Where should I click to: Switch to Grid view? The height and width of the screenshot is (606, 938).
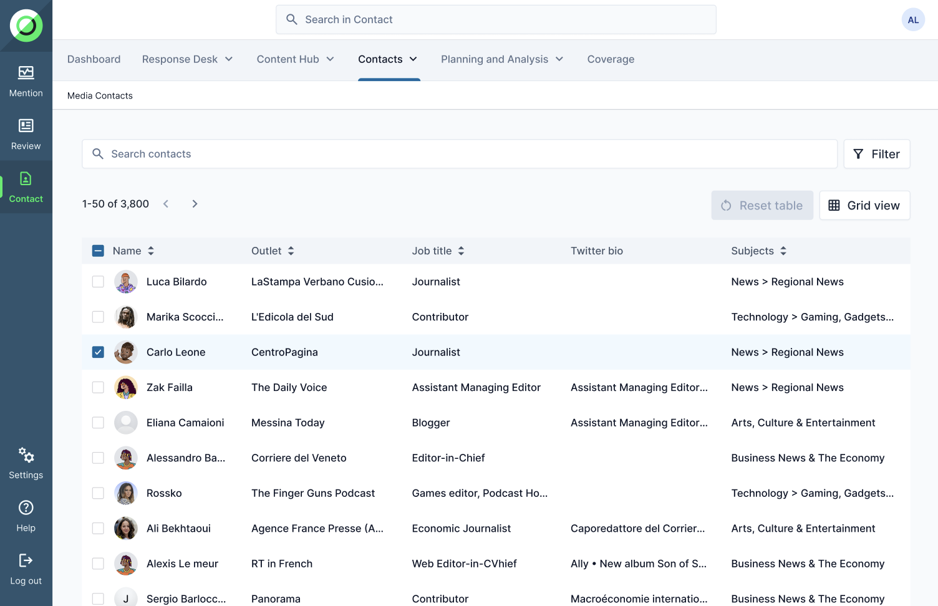click(864, 205)
